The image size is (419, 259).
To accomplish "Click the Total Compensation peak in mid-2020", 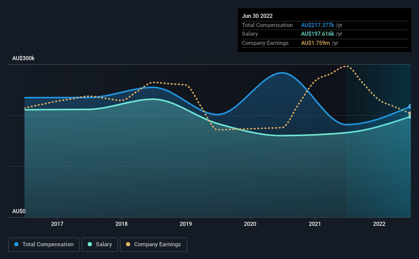I will (282, 72).
